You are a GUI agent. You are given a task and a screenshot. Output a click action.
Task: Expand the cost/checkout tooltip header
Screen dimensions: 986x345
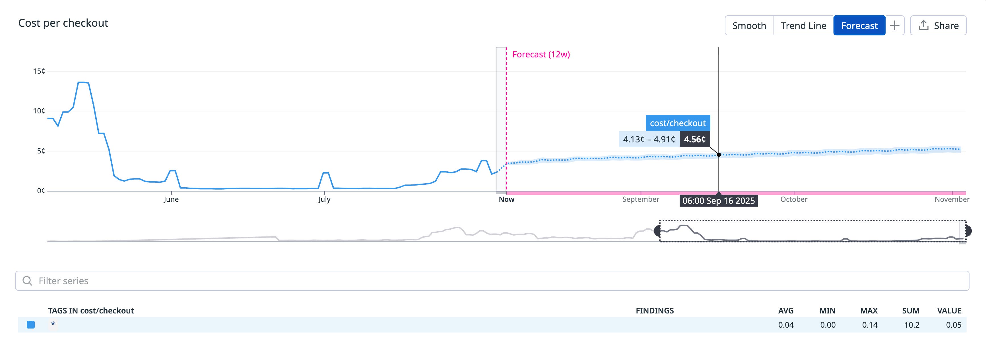click(678, 123)
